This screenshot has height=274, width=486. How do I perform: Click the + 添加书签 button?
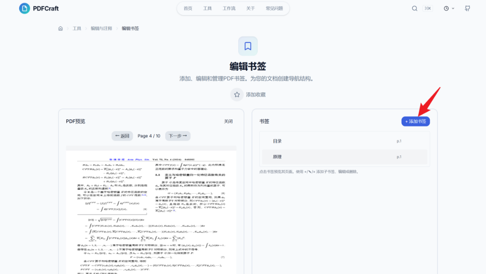tap(415, 121)
